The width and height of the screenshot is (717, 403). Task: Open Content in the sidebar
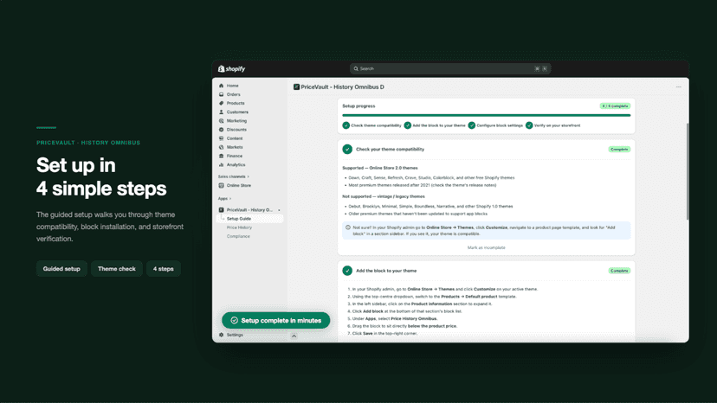[x=235, y=138]
